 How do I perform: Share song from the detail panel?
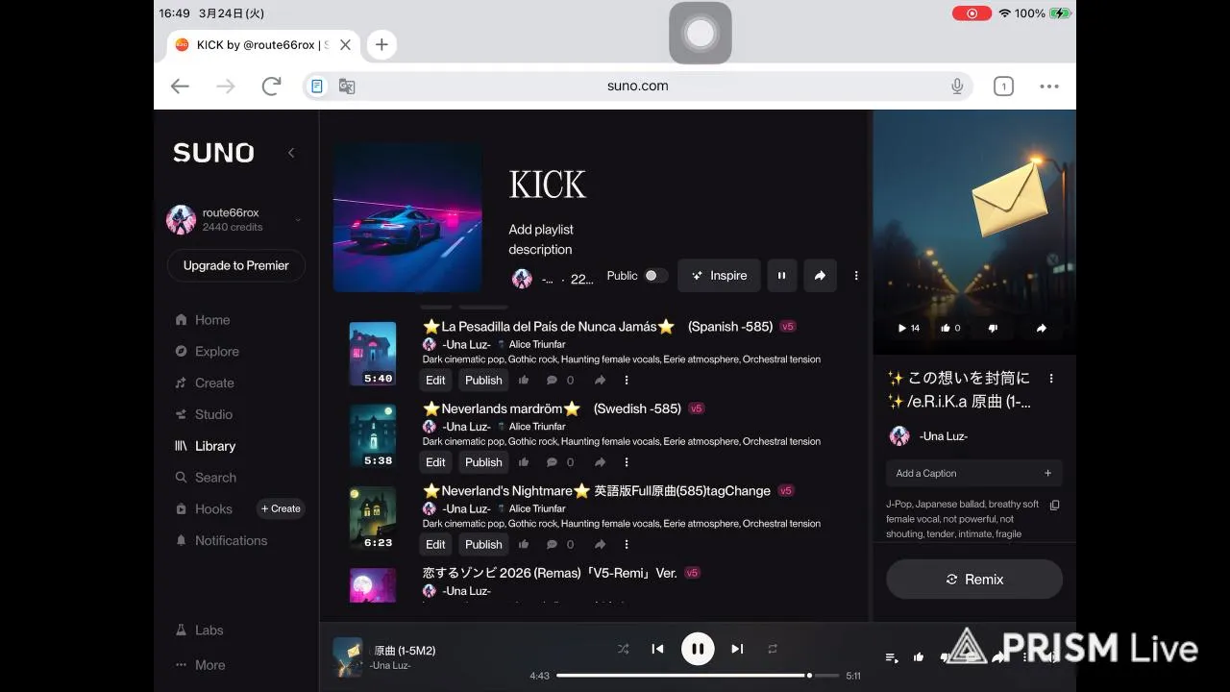click(x=1041, y=328)
